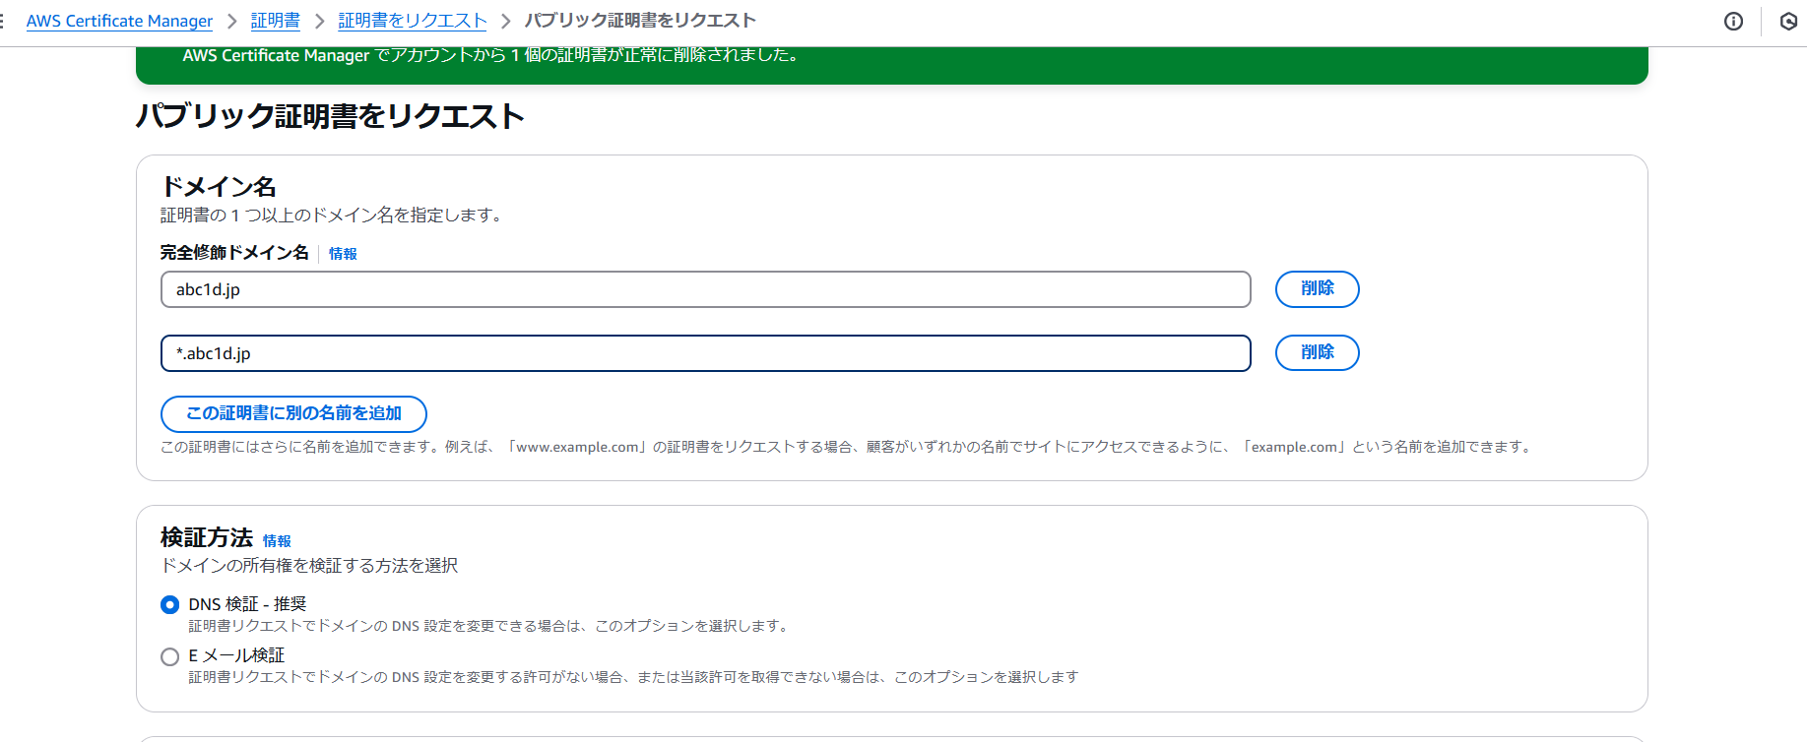Screen dimensions: 1807x742
Task: Delete the abc1d.jp domain entry
Action: [x=1317, y=289]
